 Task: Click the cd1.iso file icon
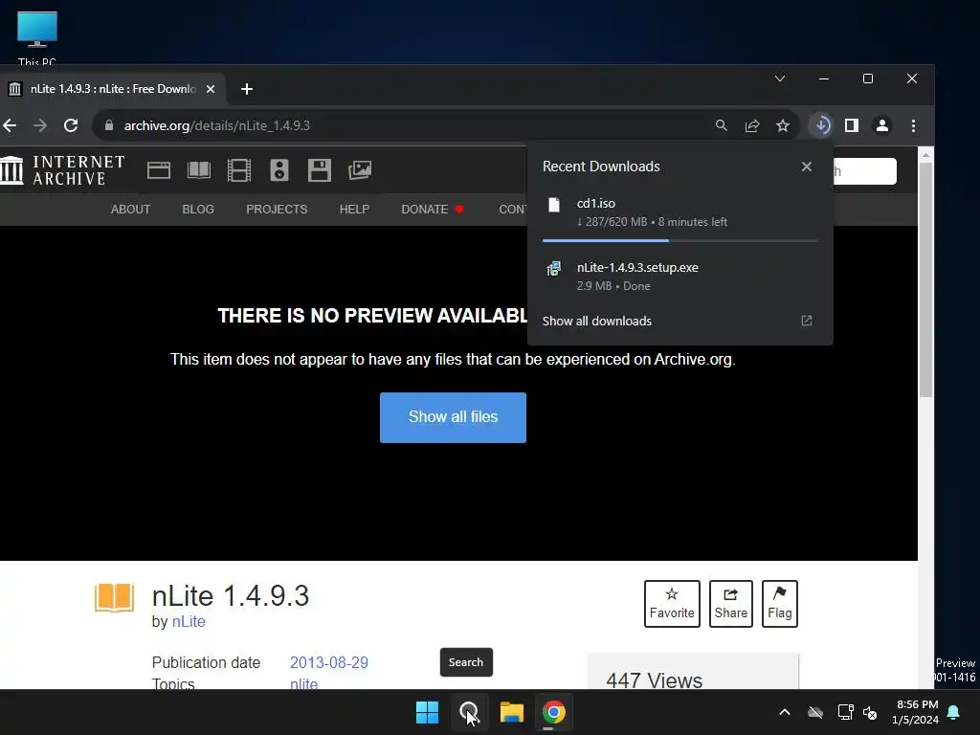click(x=554, y=205)
